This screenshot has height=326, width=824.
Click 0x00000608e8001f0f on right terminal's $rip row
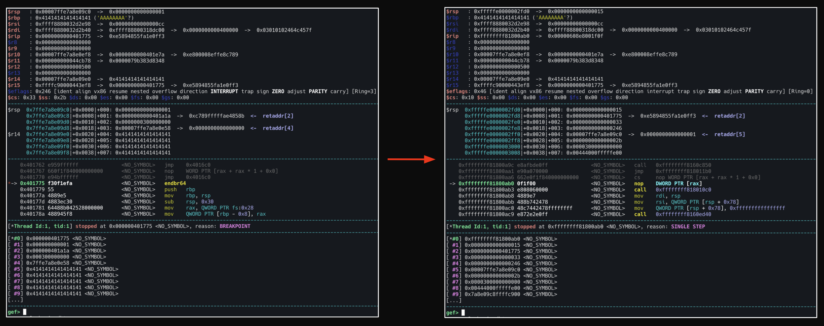coord(575,36)
